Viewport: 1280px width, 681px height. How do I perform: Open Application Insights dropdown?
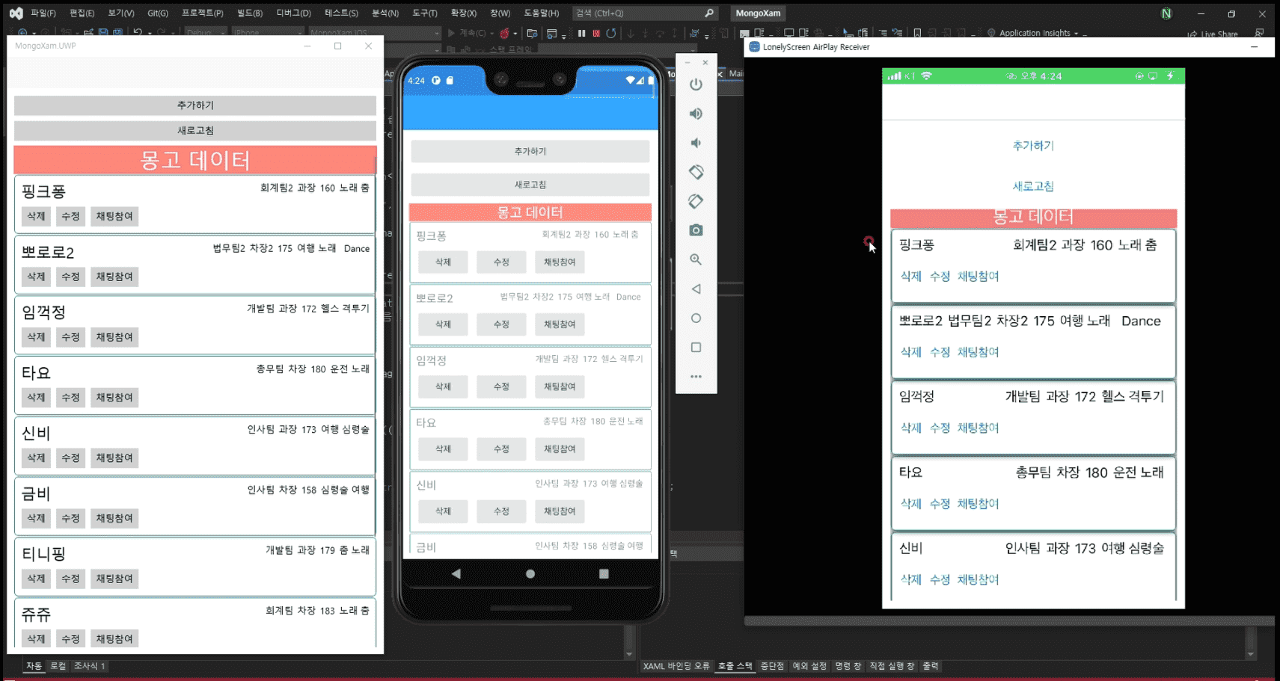point(1035,33)
